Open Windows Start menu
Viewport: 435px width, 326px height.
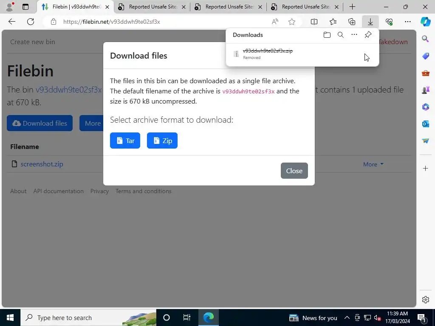click(x=10, y=318)
